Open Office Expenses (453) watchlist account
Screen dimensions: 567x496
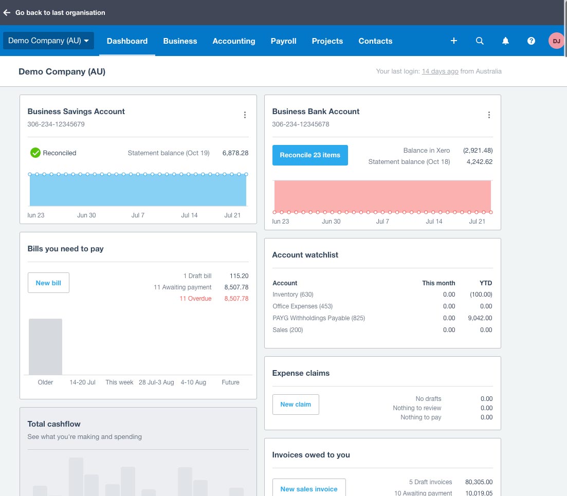[x=303, y=306]
